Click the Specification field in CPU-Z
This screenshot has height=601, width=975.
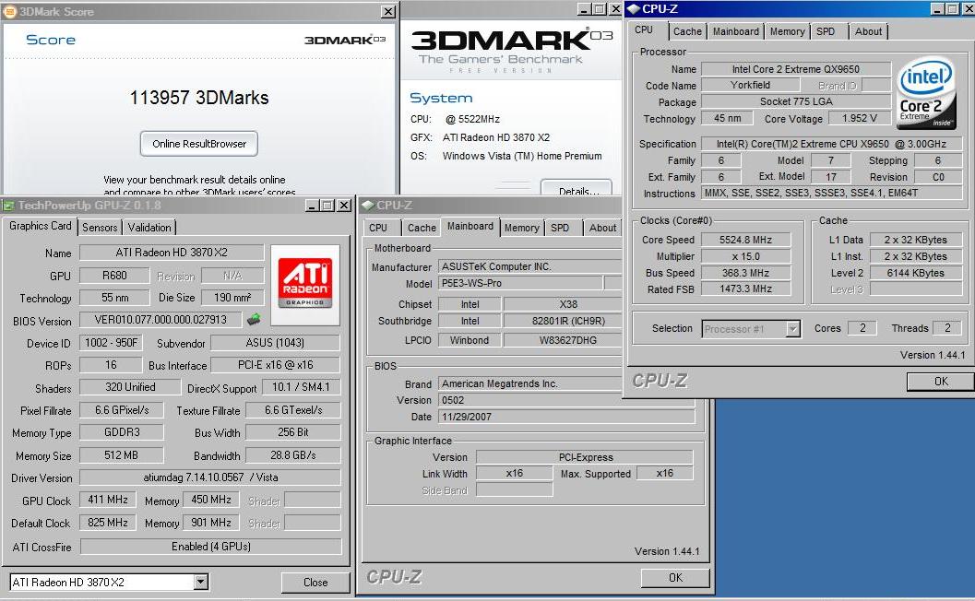click(x=831, y=144)
